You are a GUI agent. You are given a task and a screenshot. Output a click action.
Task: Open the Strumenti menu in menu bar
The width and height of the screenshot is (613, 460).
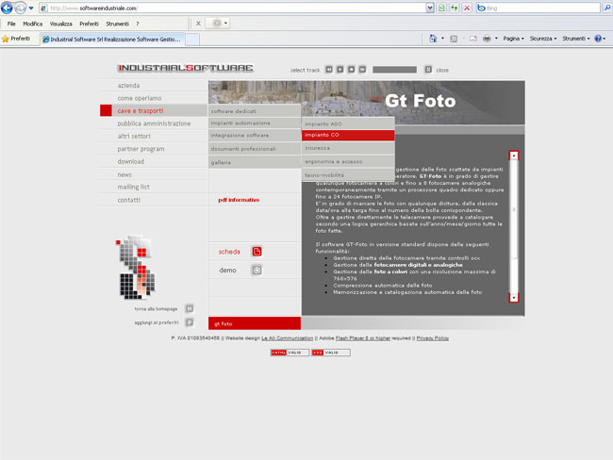(x=117, y=24)
